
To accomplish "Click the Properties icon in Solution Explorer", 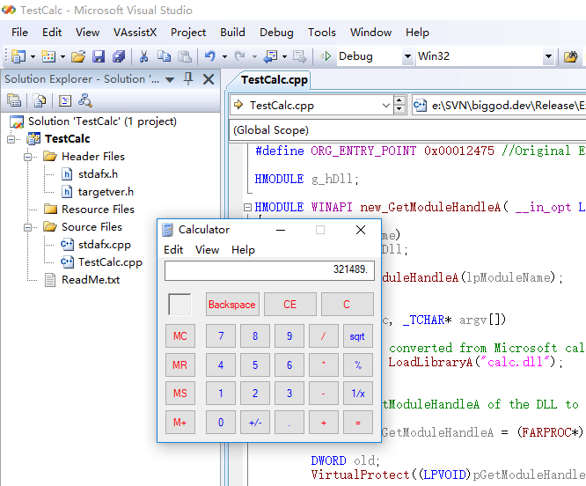I will pyautogui.click(x=14, y=100).
